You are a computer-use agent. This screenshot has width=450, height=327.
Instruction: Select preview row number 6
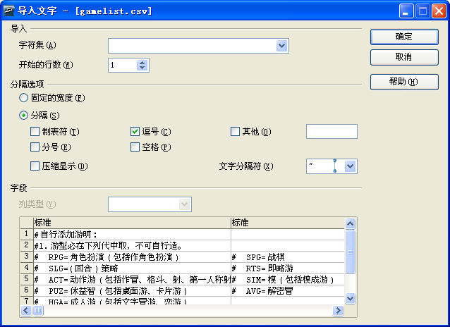27,290
